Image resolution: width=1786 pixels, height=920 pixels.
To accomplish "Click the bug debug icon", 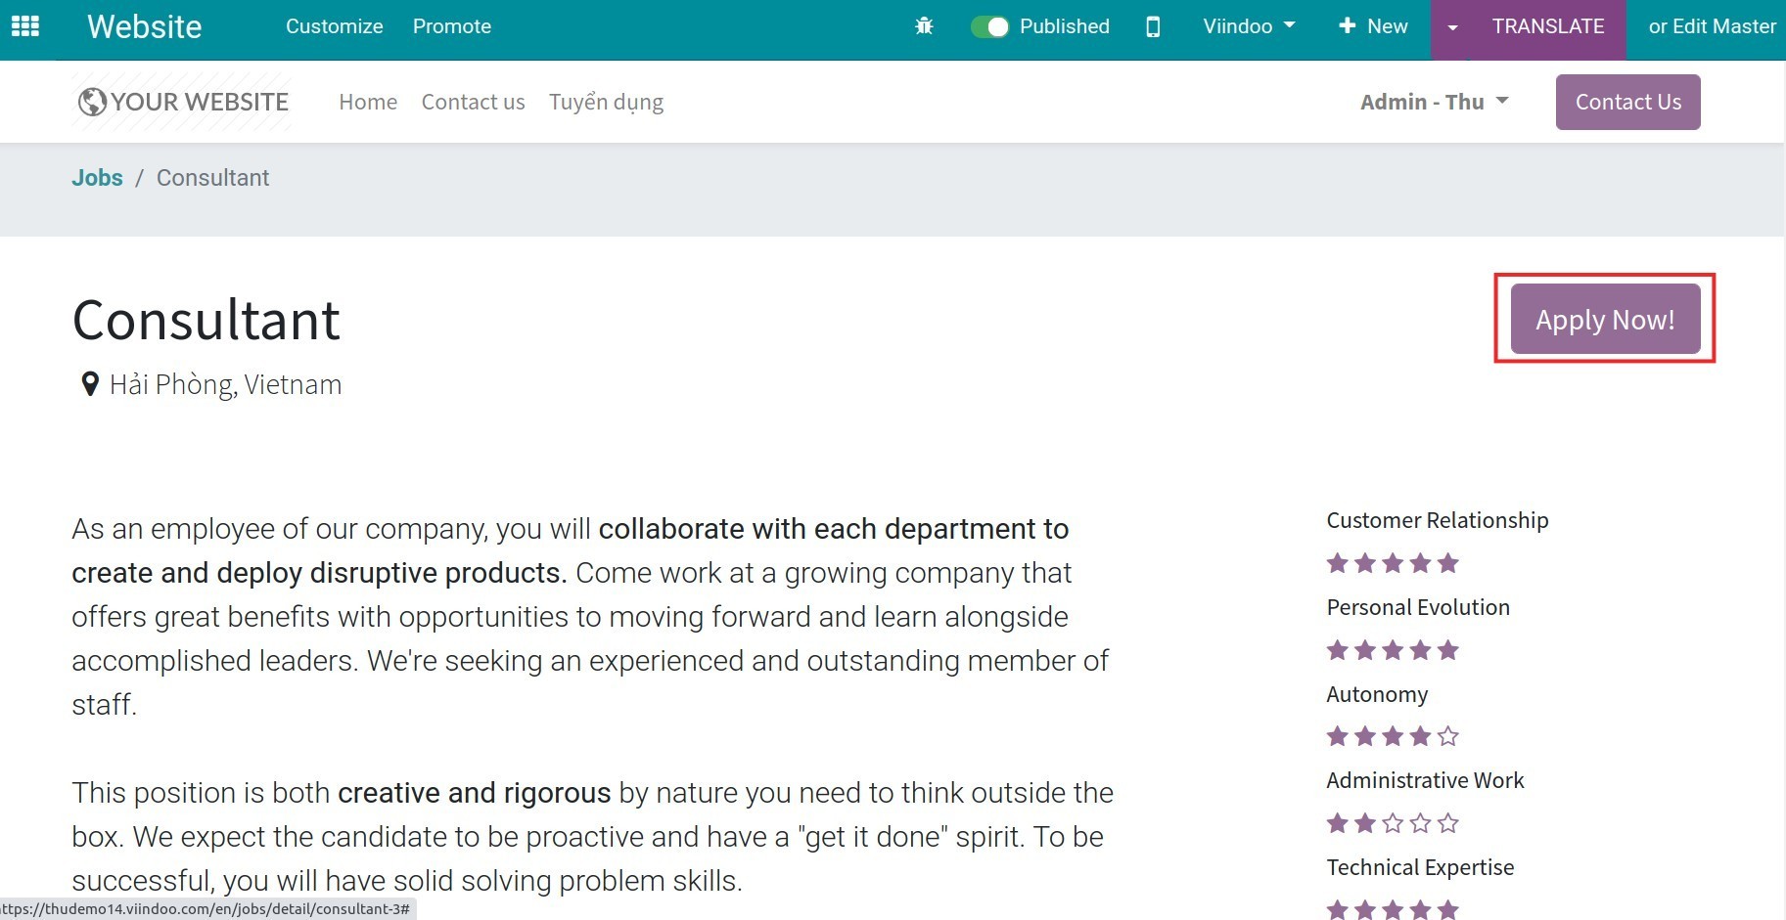I will [924, 26].
